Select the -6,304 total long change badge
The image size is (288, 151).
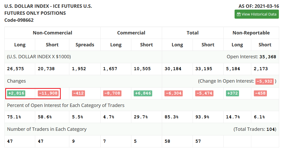tap(174, 93)
